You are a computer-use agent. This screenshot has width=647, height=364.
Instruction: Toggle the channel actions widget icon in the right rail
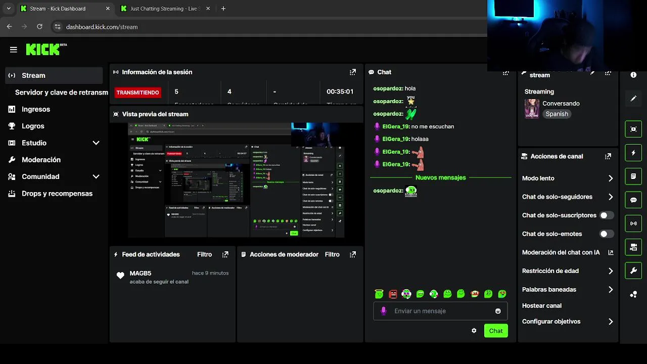(x=633, y=247)
